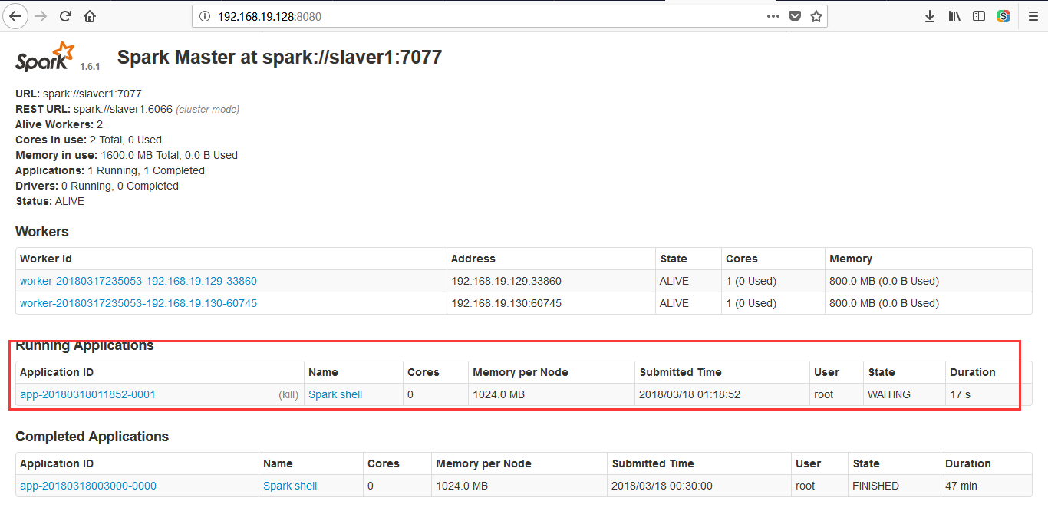Open the Downloads arrow icon

tap(930, 16)
